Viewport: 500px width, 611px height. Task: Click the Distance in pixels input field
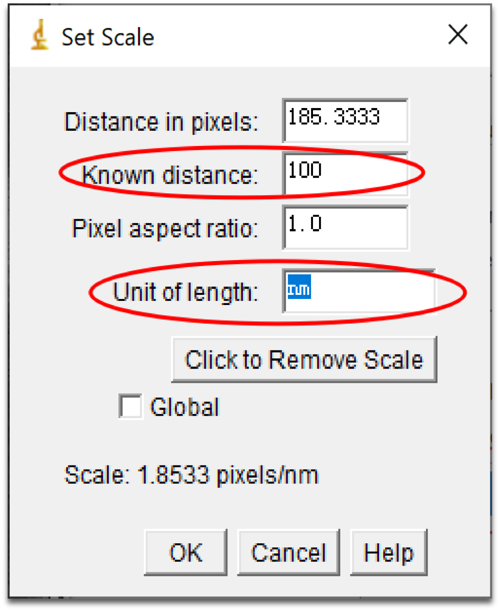345,121
